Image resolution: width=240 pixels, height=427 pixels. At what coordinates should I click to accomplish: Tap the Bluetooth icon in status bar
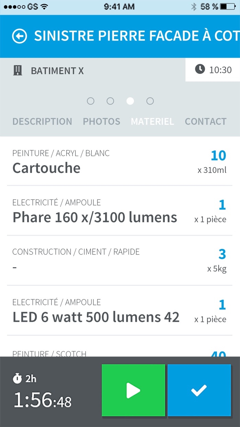click(194, 7)
